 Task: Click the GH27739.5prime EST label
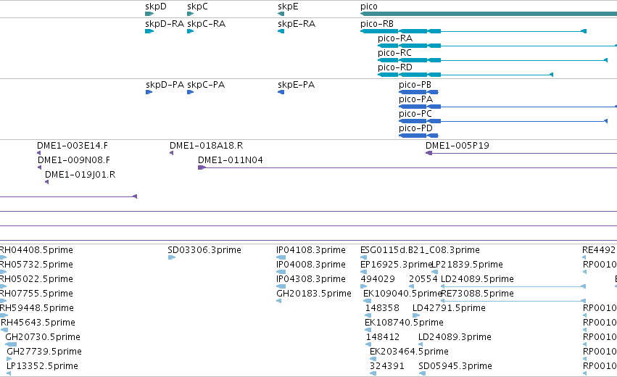[x=44, y=352]
